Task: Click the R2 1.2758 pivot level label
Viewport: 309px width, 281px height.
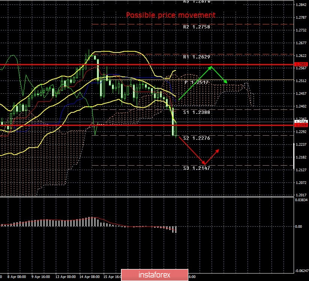Action: 197,27
